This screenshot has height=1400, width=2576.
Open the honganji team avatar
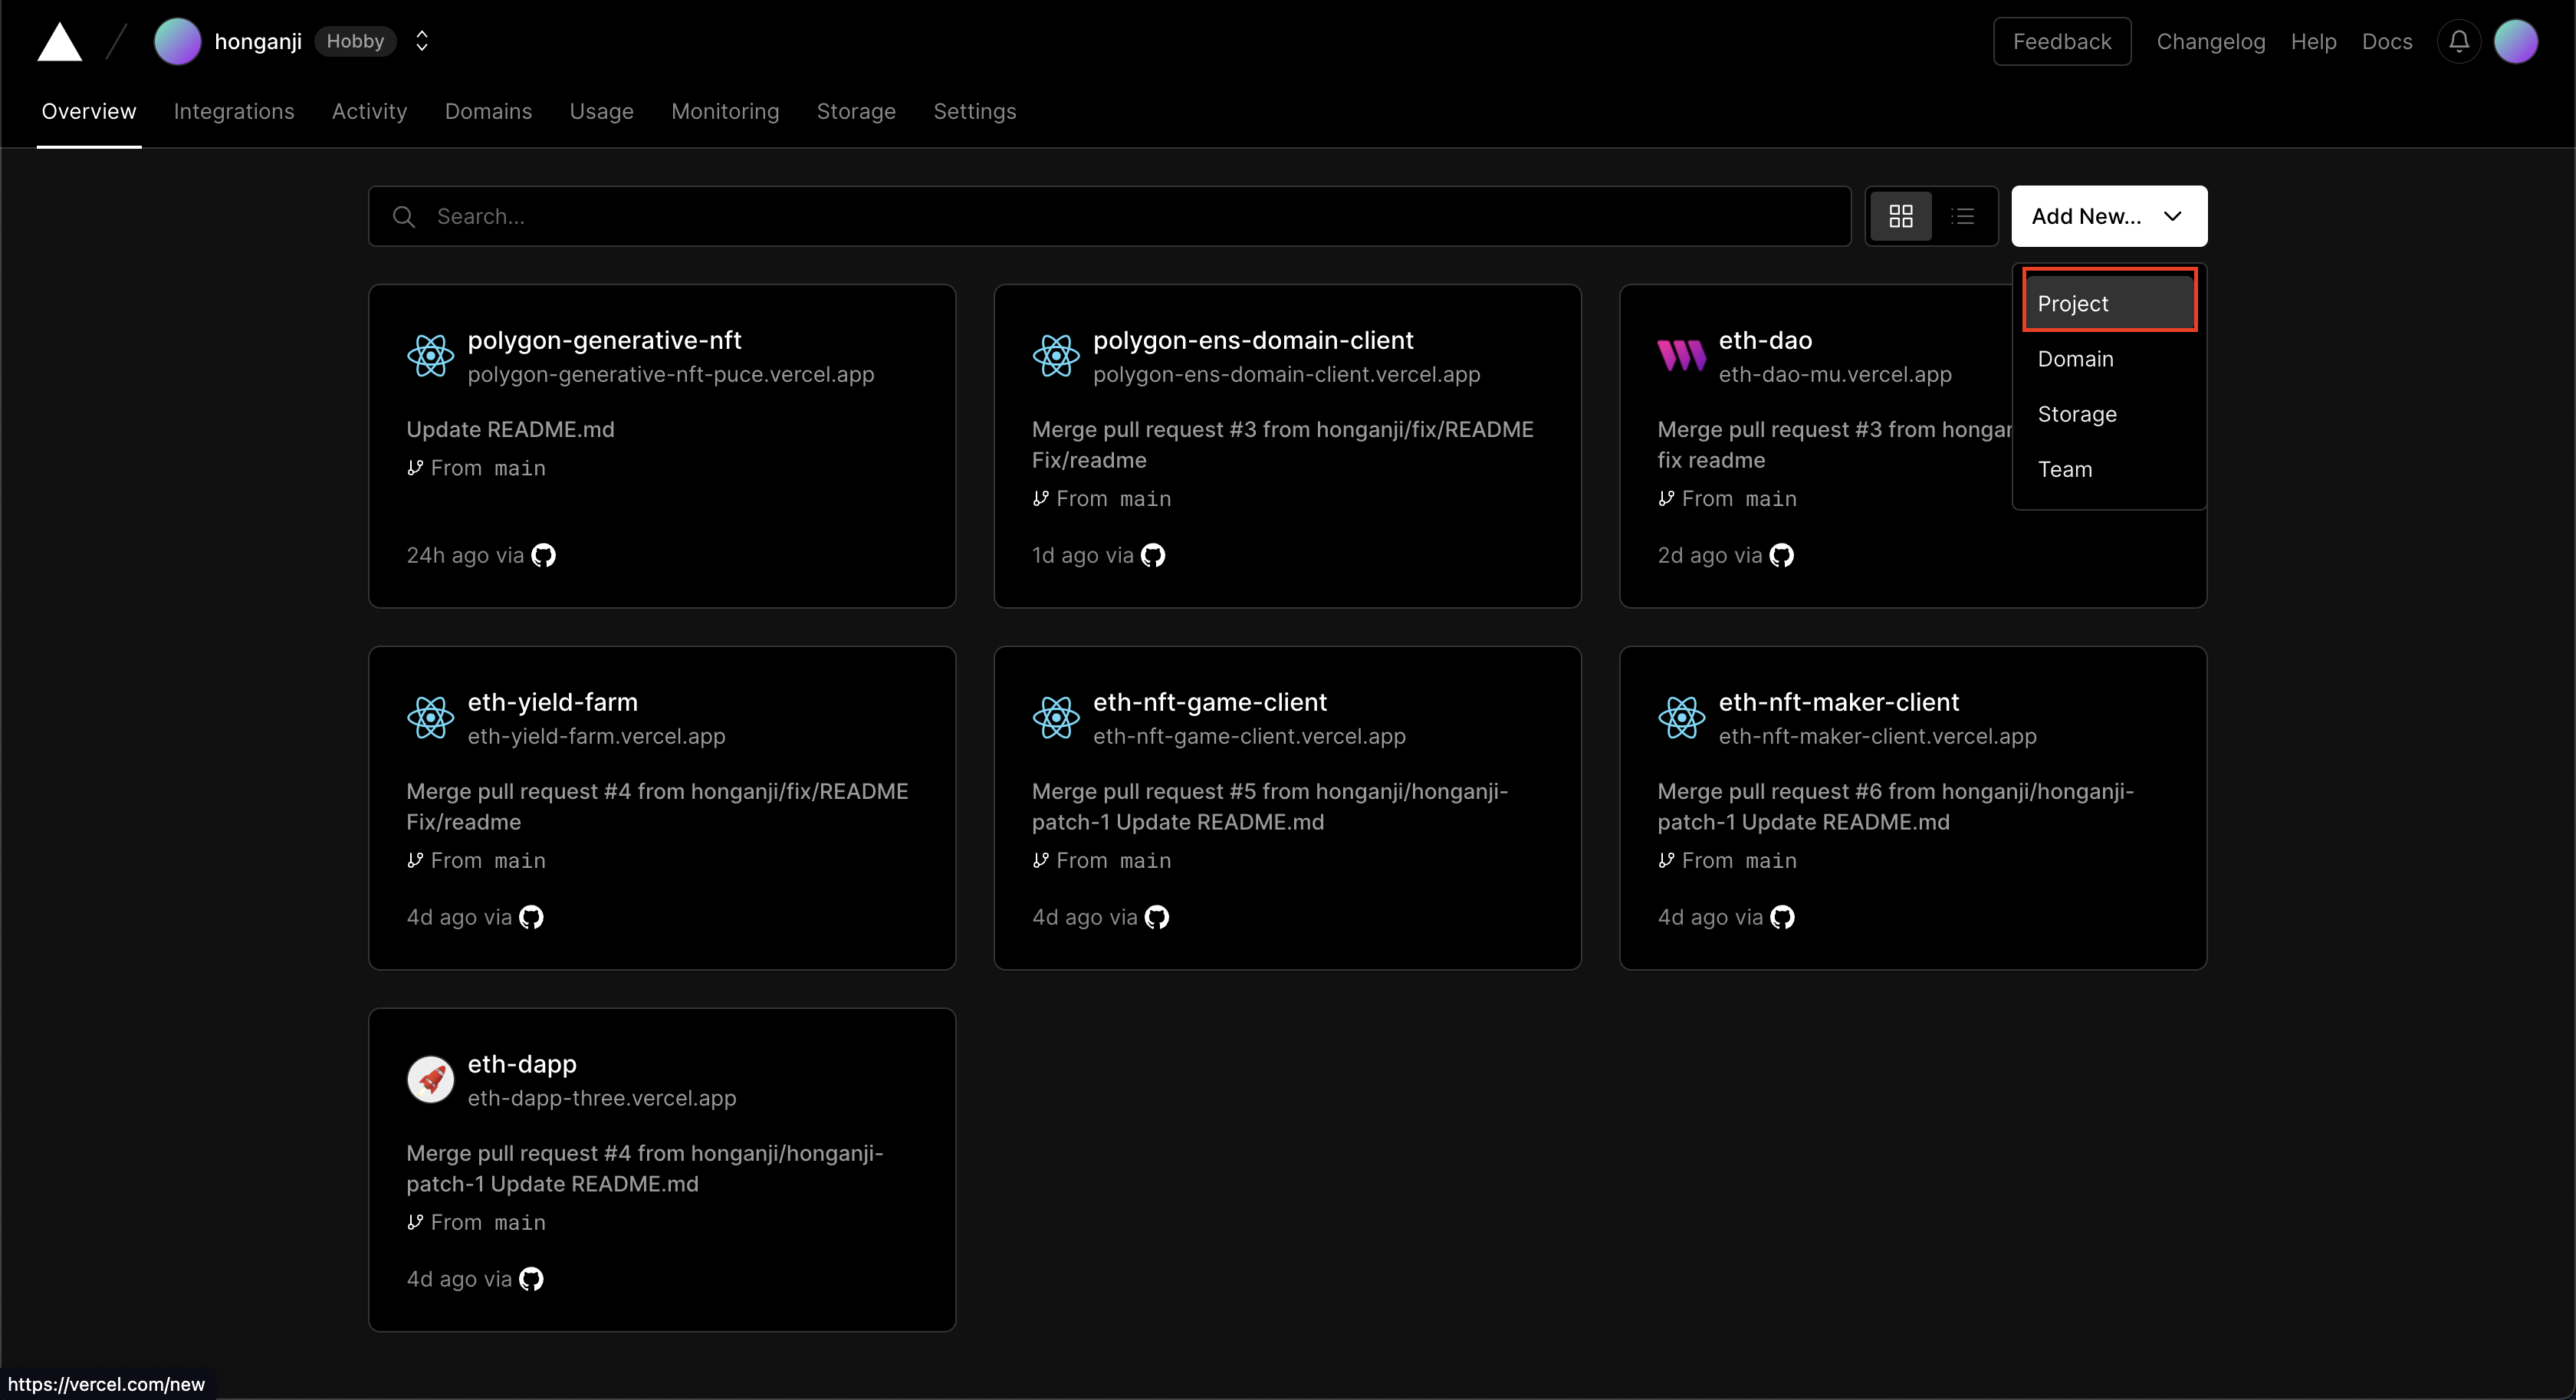point(177,42)
